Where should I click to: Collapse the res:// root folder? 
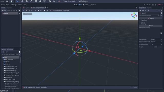click(2, 57)
